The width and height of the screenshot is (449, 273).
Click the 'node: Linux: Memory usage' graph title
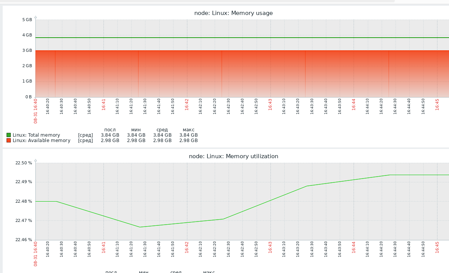pos(233,13)
